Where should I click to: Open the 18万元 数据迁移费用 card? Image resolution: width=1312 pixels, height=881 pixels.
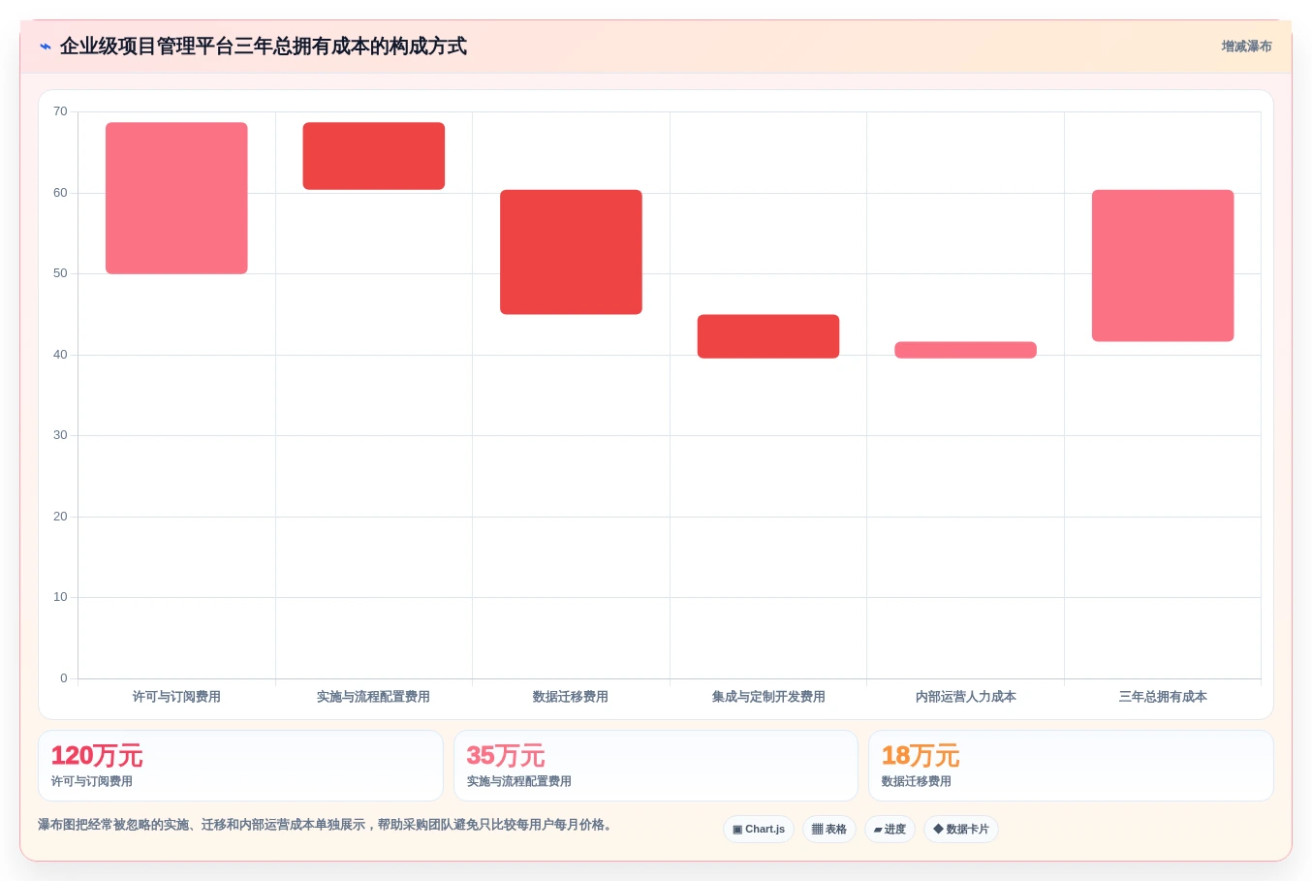1071,766
